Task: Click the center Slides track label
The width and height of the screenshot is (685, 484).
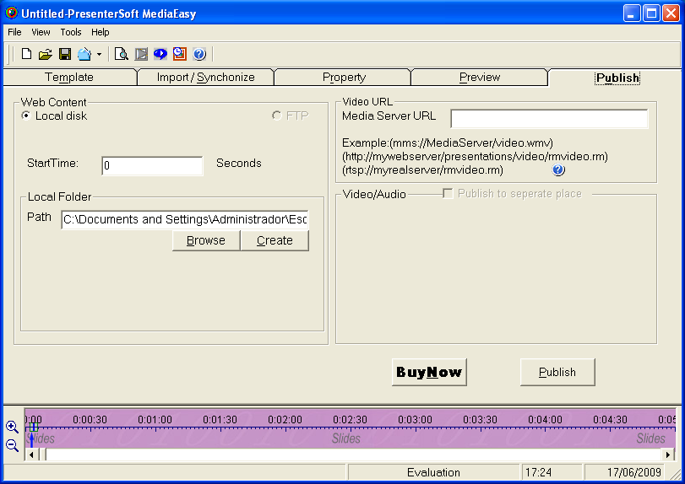Action: (346, 438)
